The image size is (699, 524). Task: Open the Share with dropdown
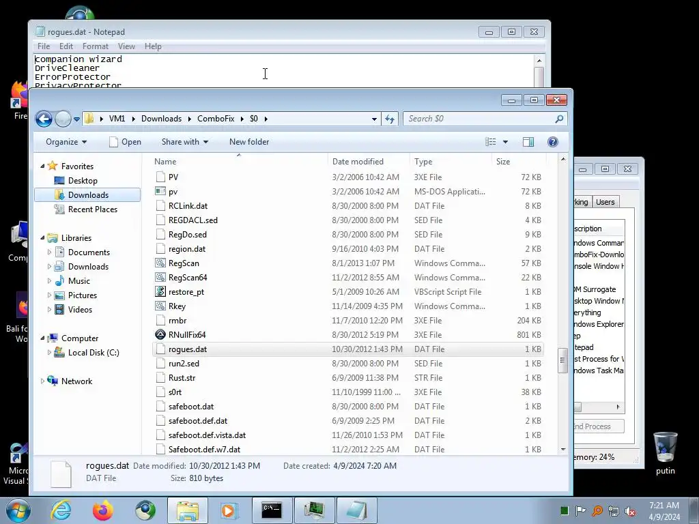pos(184,142)
